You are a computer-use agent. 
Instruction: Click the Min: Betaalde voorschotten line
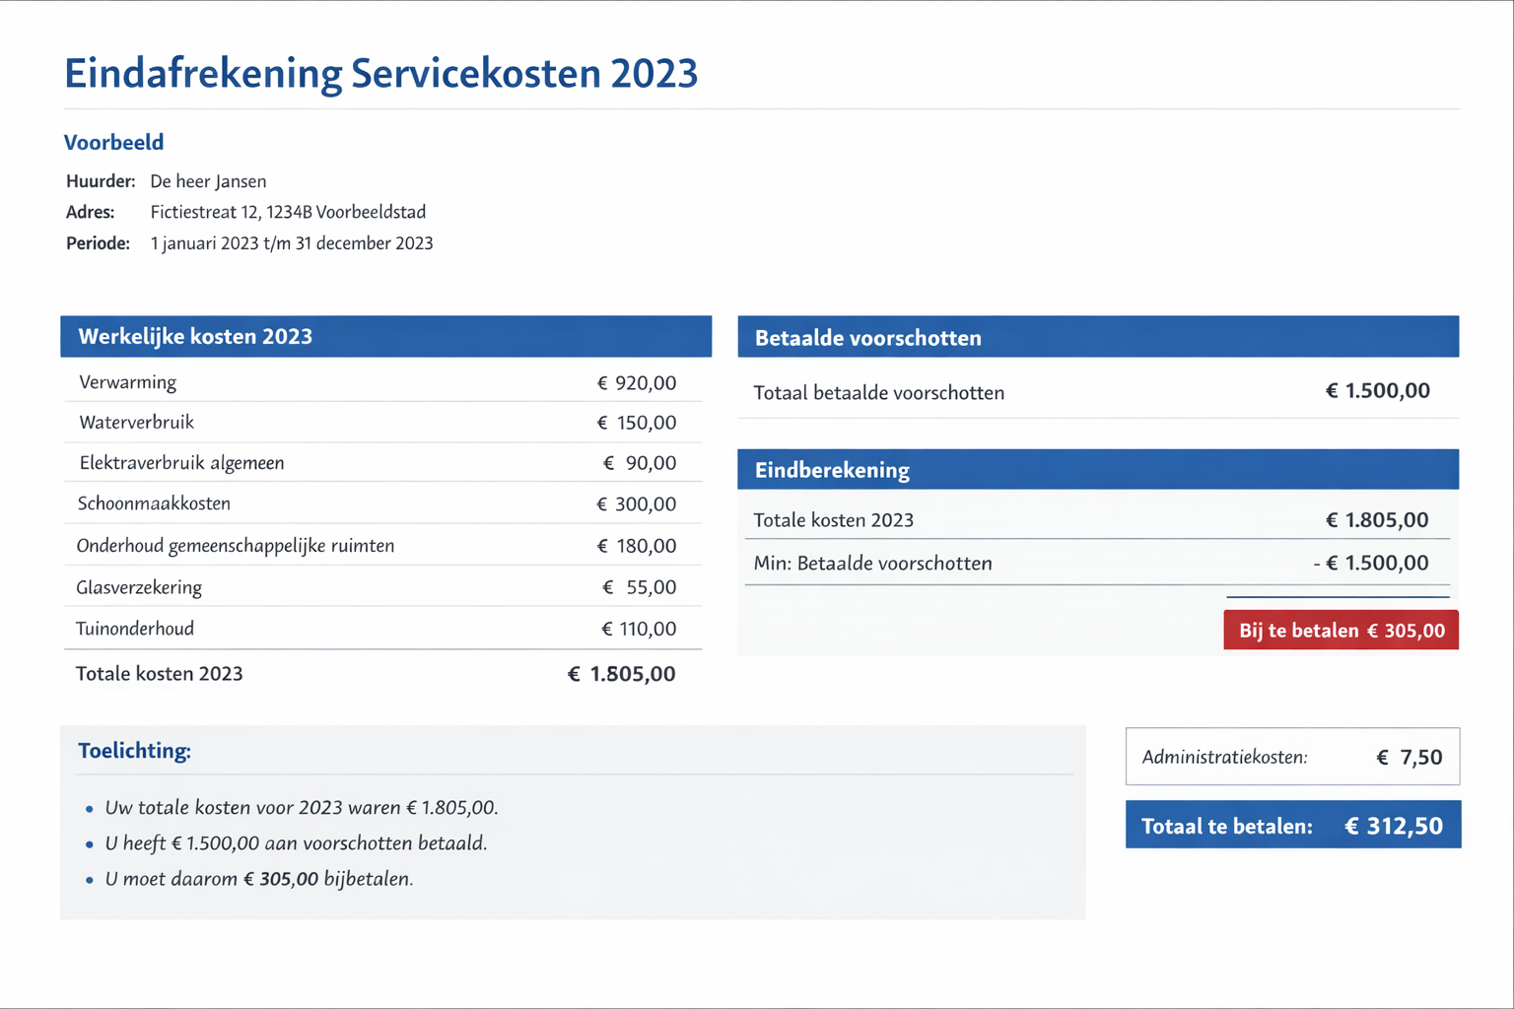coord(1097,564)
